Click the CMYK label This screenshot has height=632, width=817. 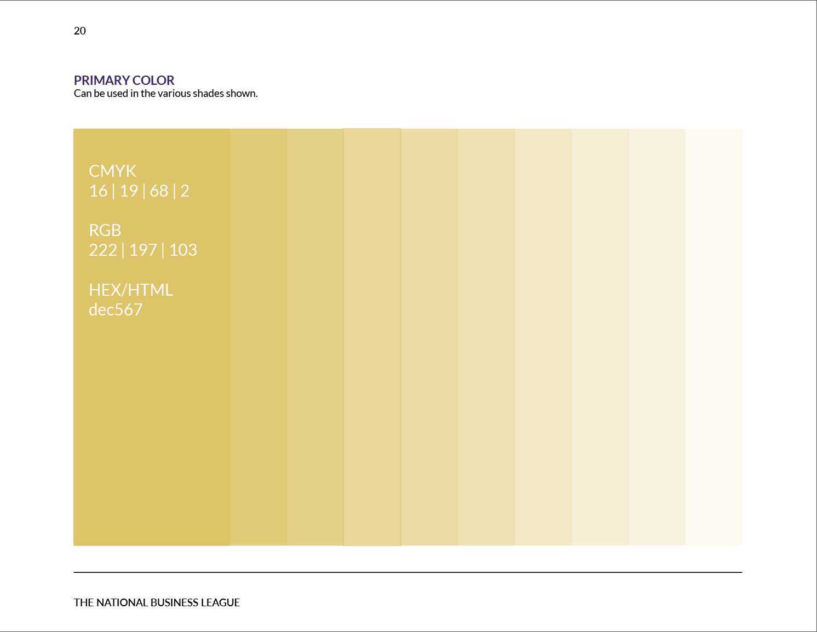click(113, 171)
